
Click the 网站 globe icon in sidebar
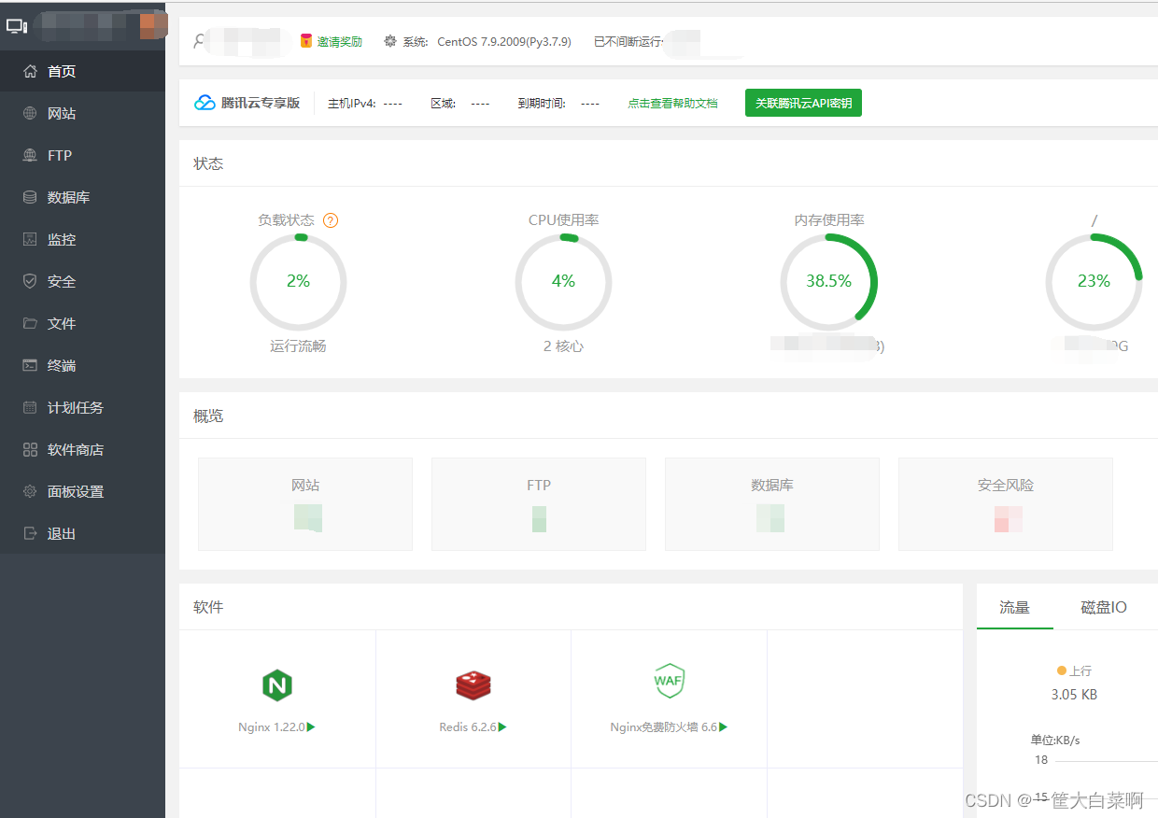point(30,113)
